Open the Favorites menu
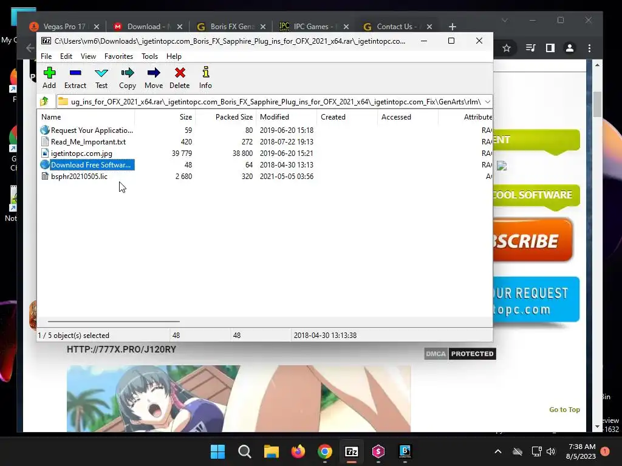Screen dimensions: 622x466 tap(118, 56)
